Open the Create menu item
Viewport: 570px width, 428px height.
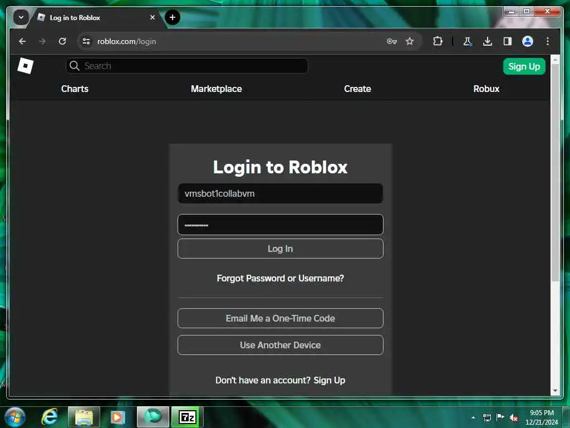click(x=357, y=89)
